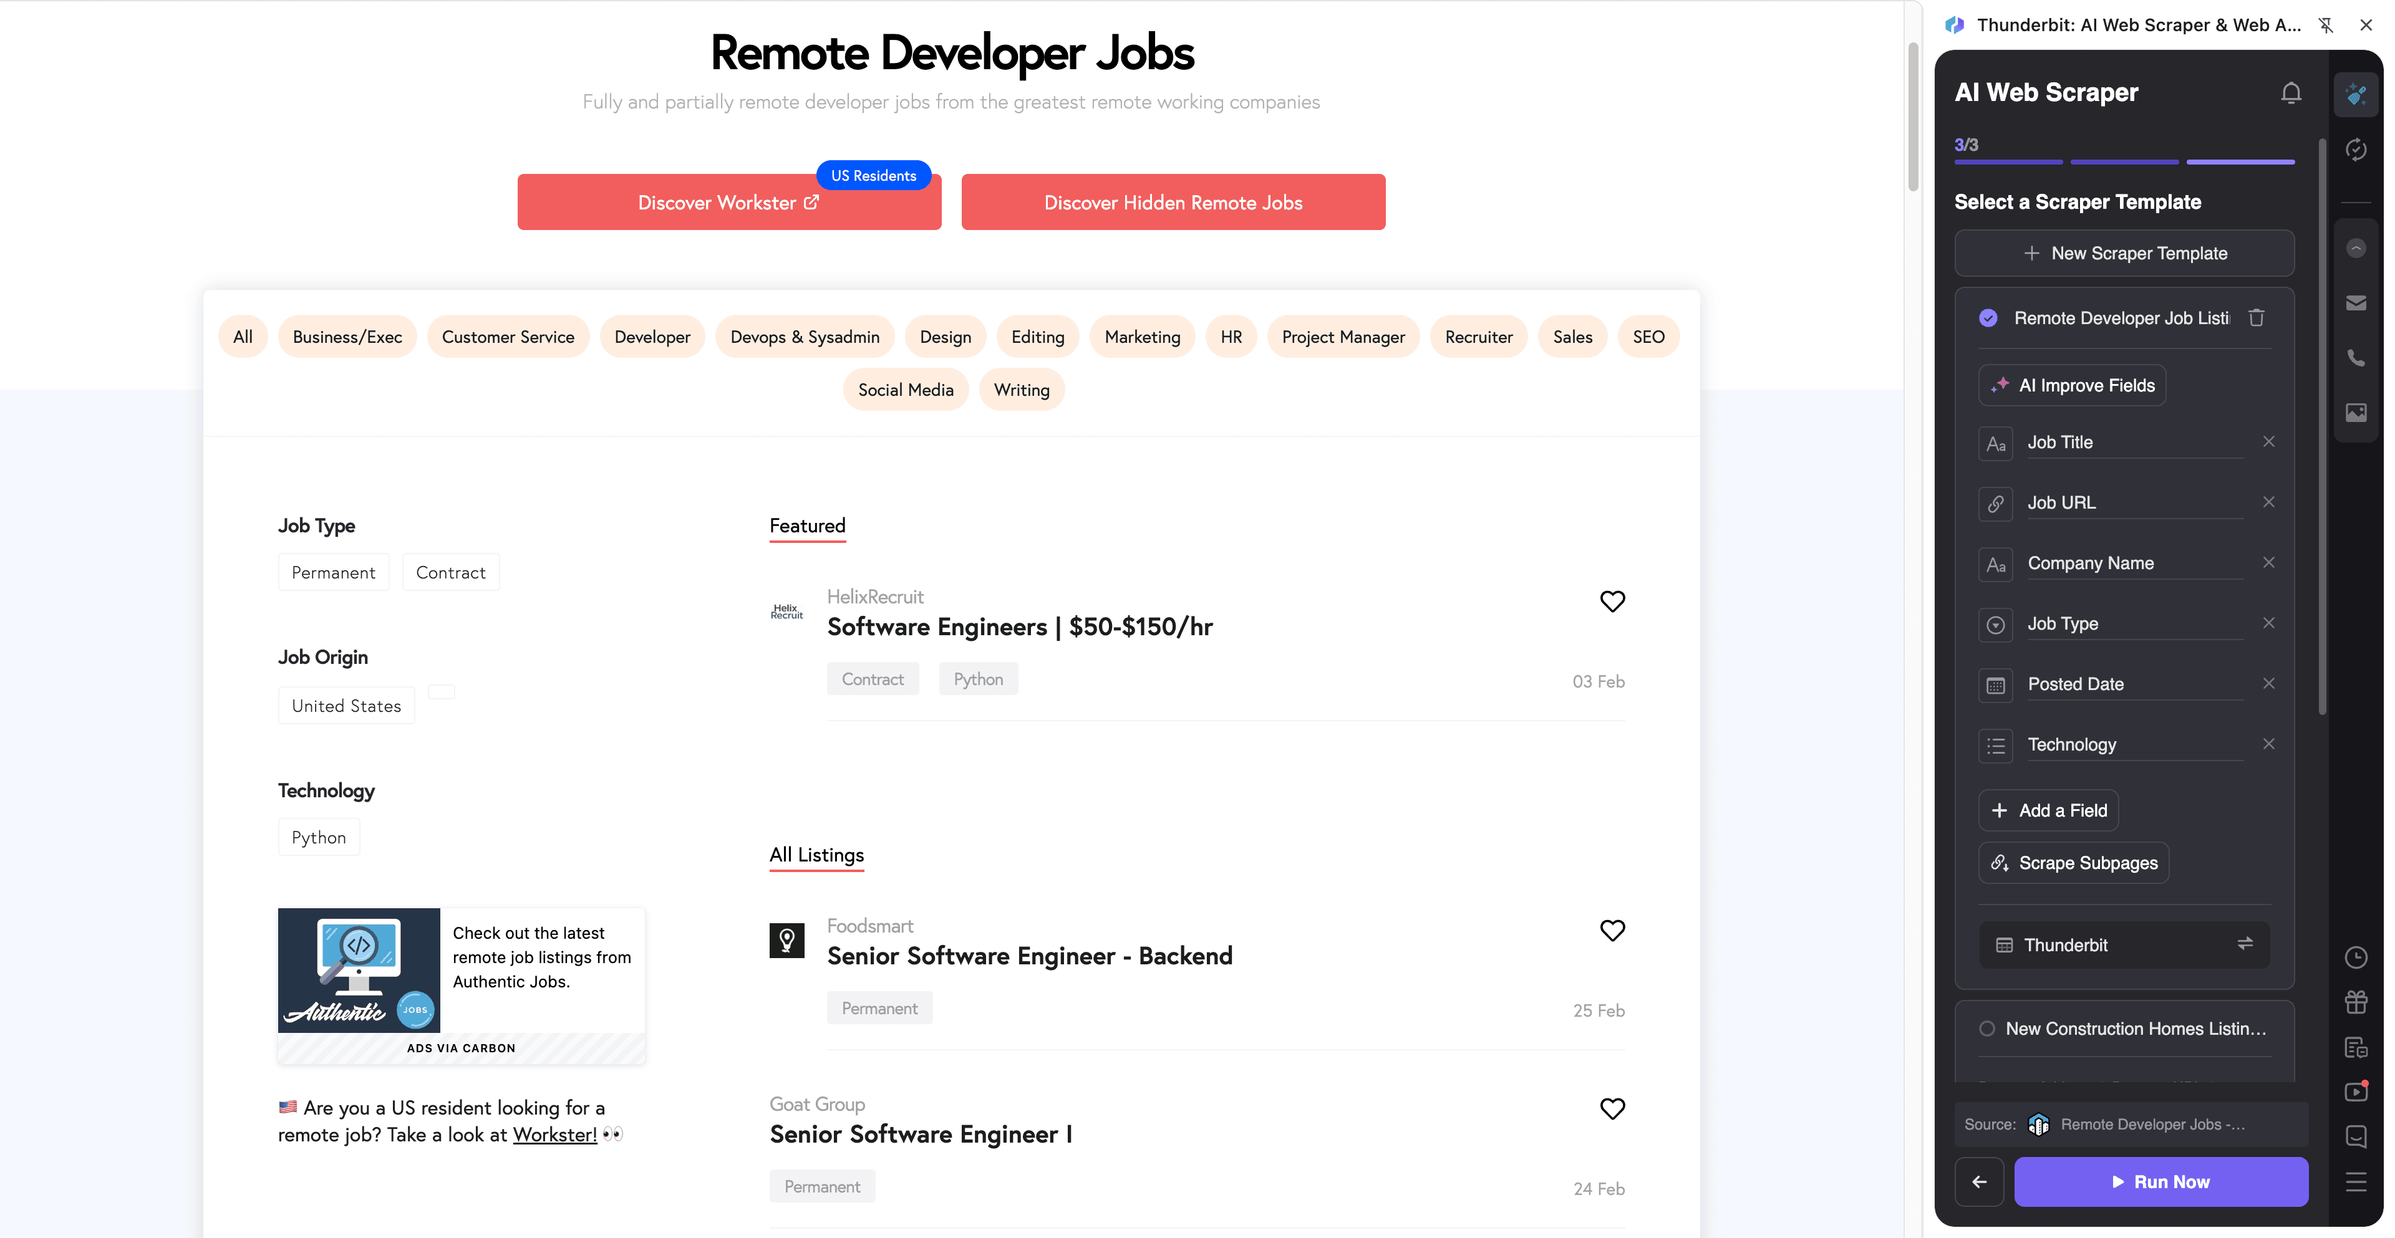Open the Job Title field type dropdown

coord(1996,443)
